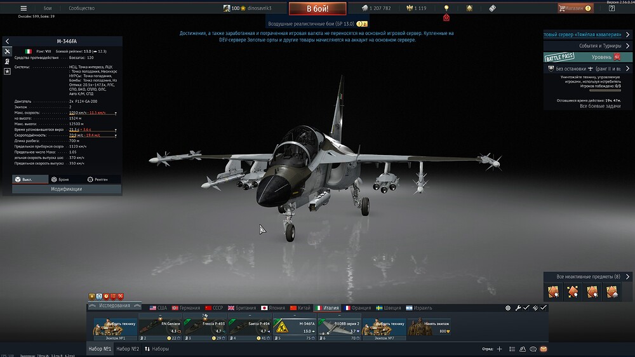Select the third inactive booster item
The image size is (635, 357).
point(592,292)
